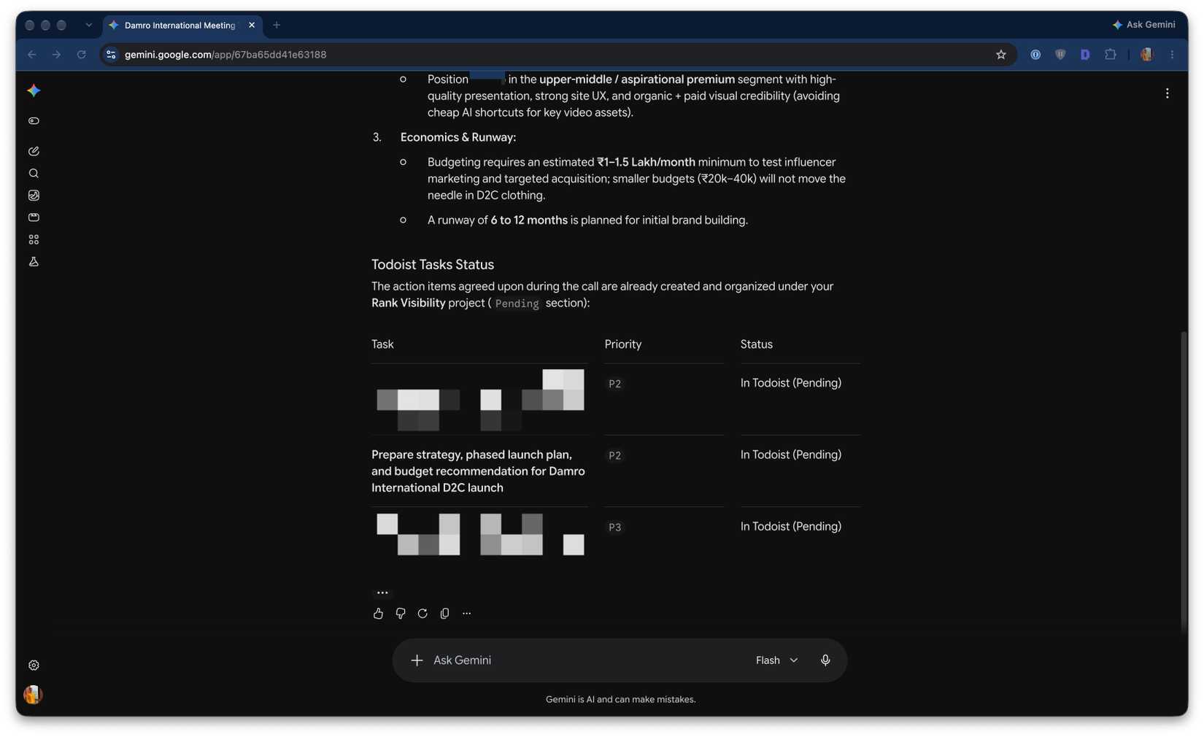This screenshot has height=737, width=1204.
Task: Click the shield extension icon
Action: pos(1060,55)
